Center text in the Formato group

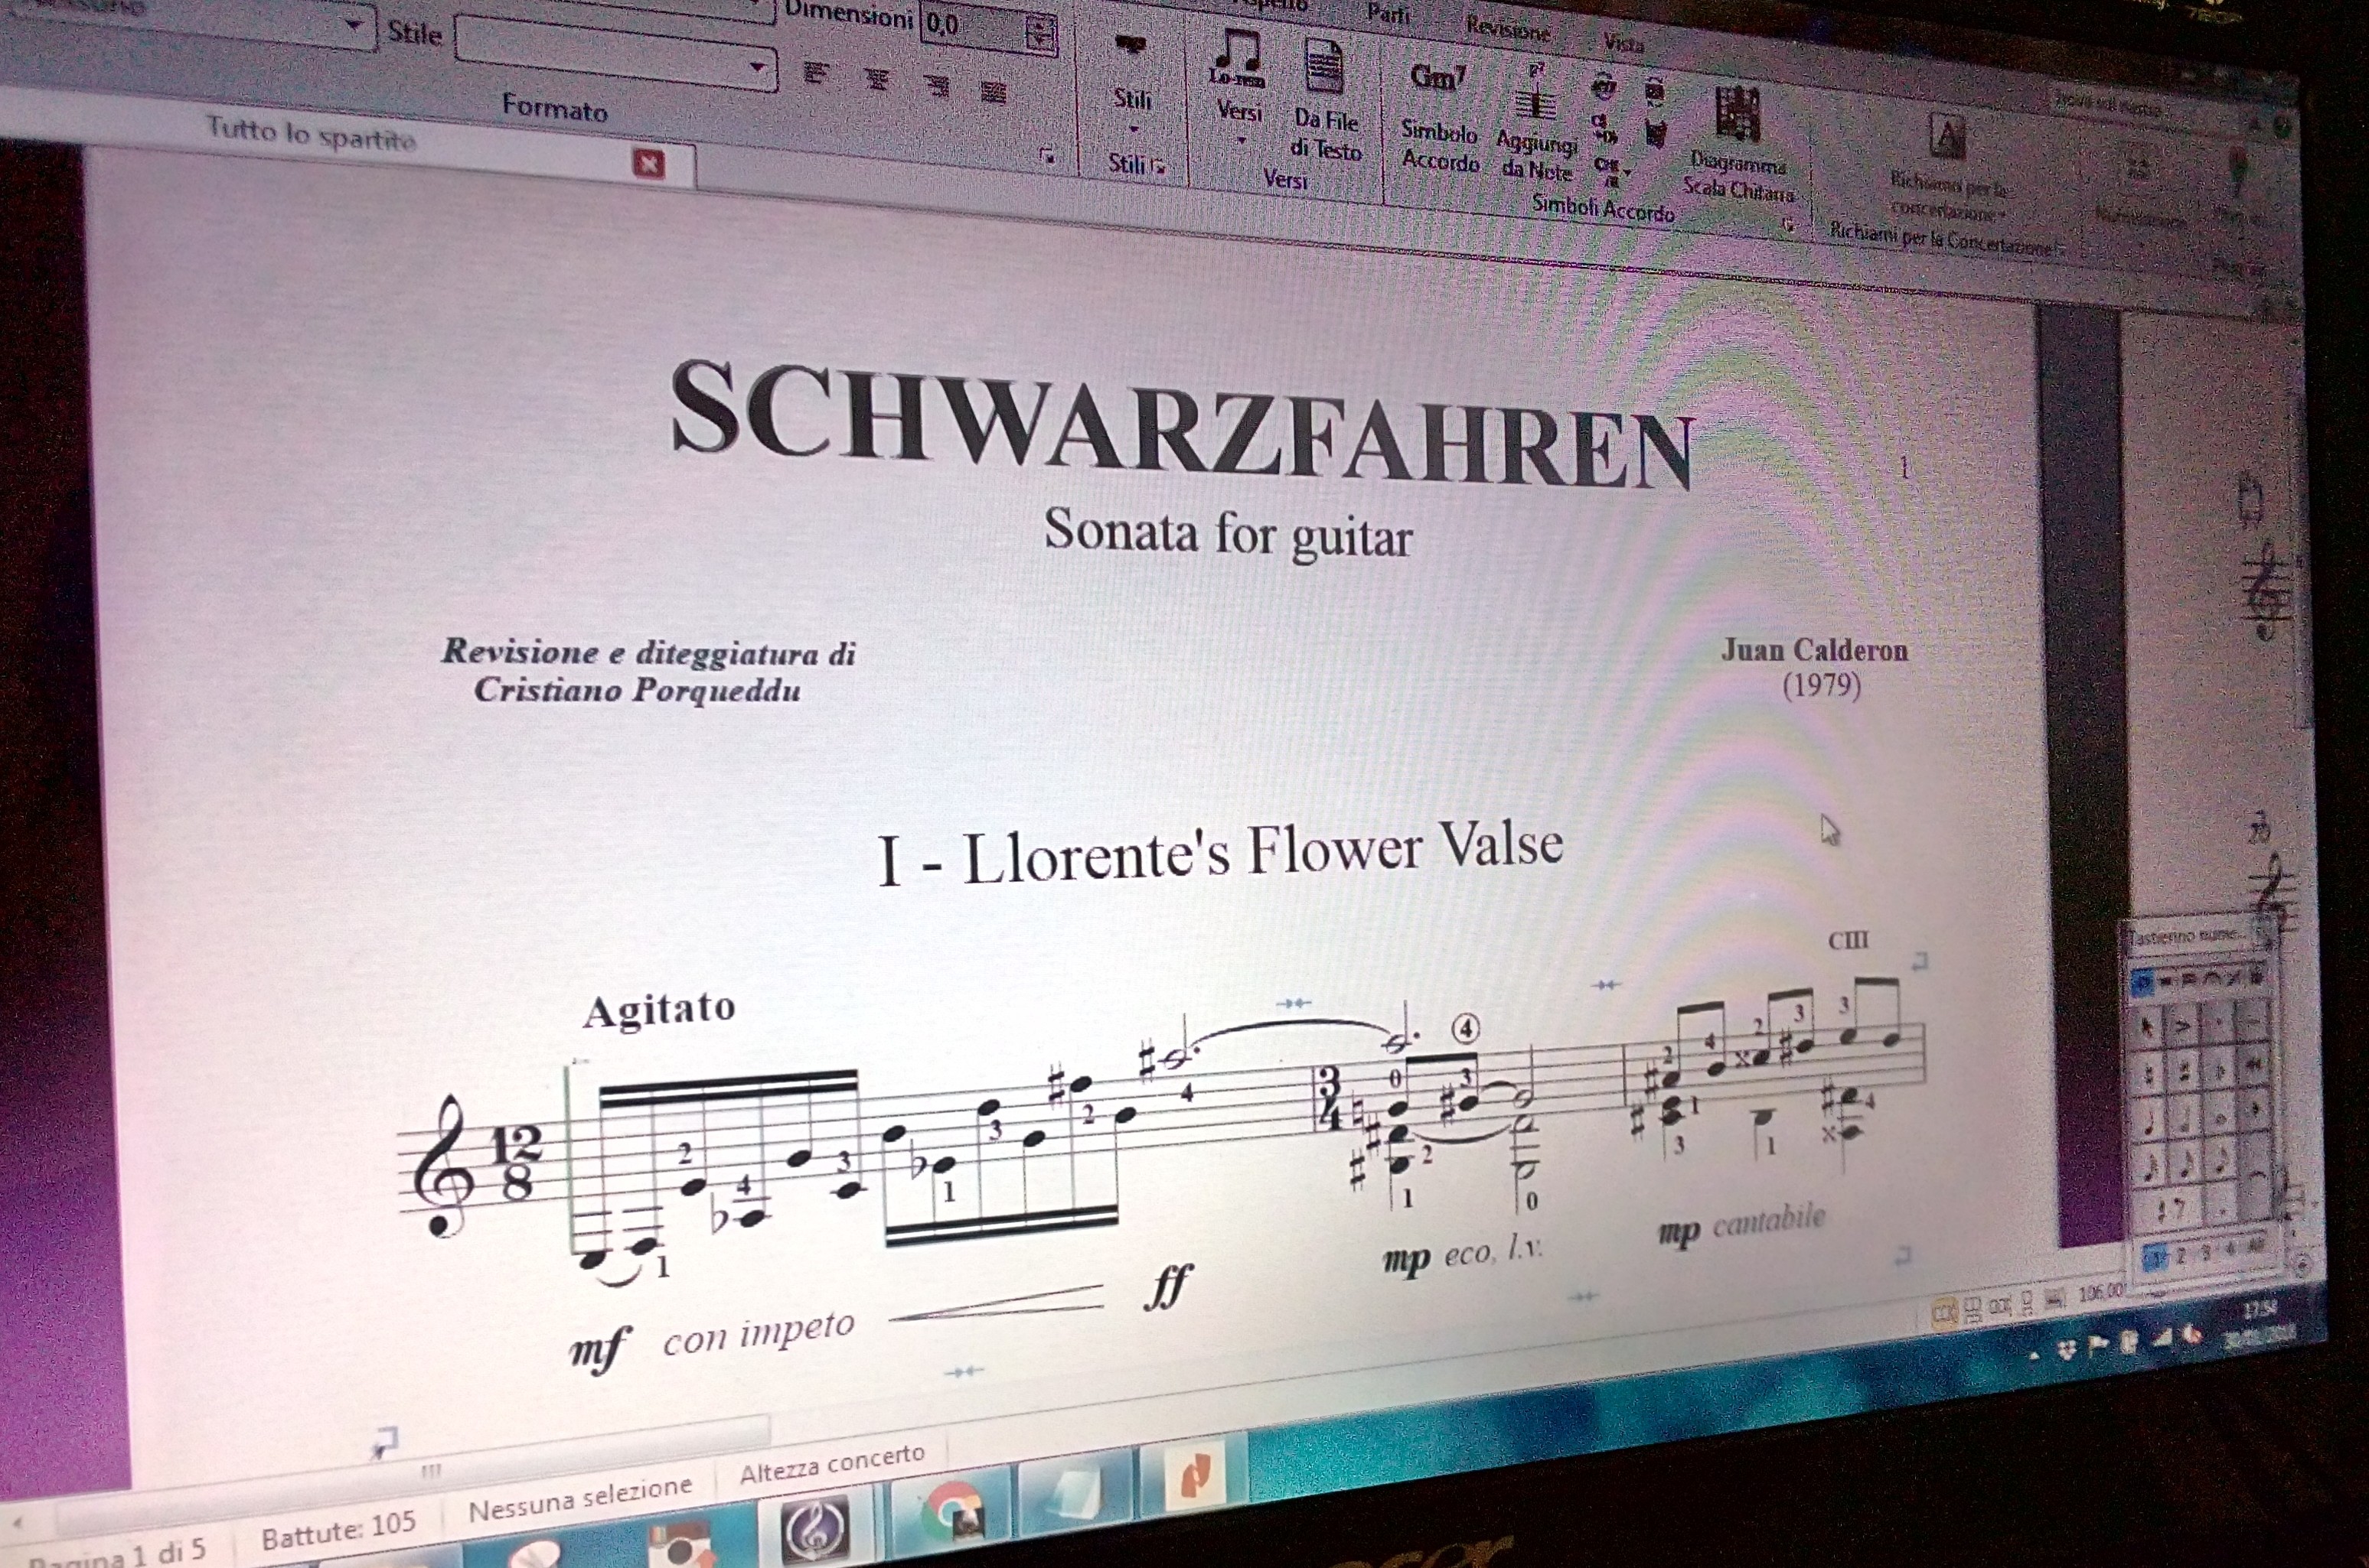[877, 79]
